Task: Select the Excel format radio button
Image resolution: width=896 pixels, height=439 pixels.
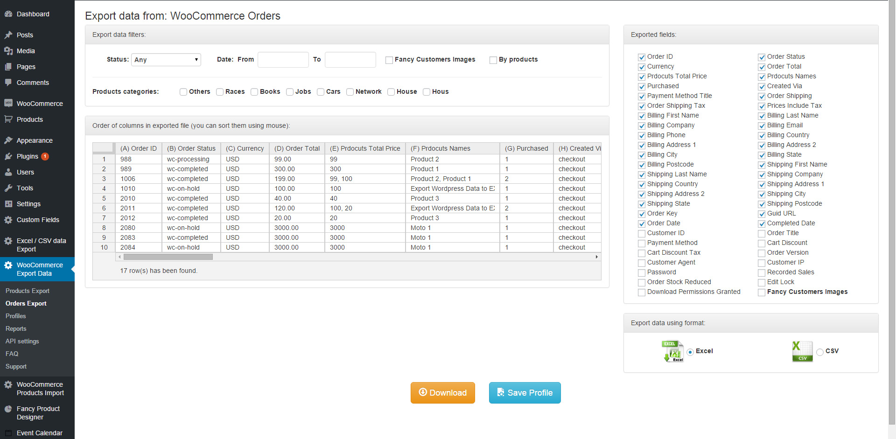Action: 690,352
